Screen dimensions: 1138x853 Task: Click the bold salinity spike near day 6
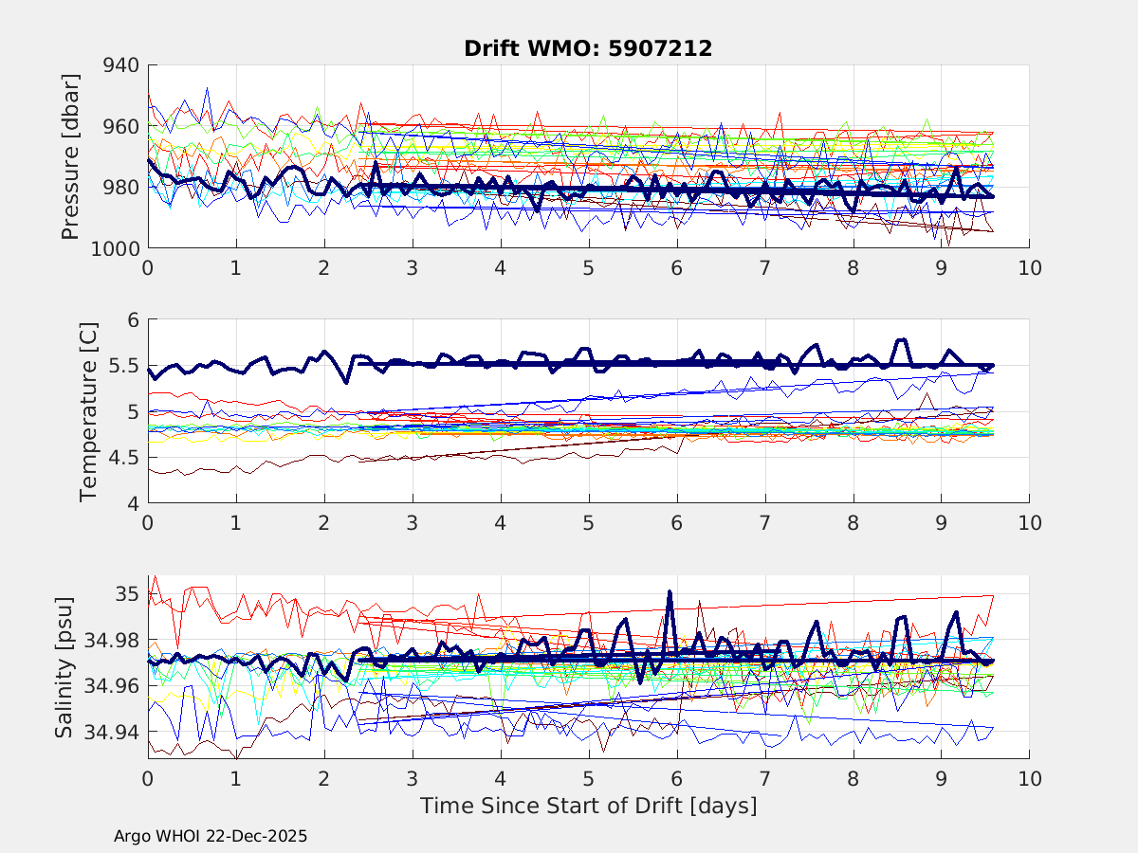tap(670, 592)
